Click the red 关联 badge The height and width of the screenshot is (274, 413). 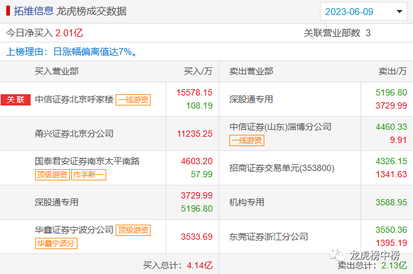tap(16, 99)
